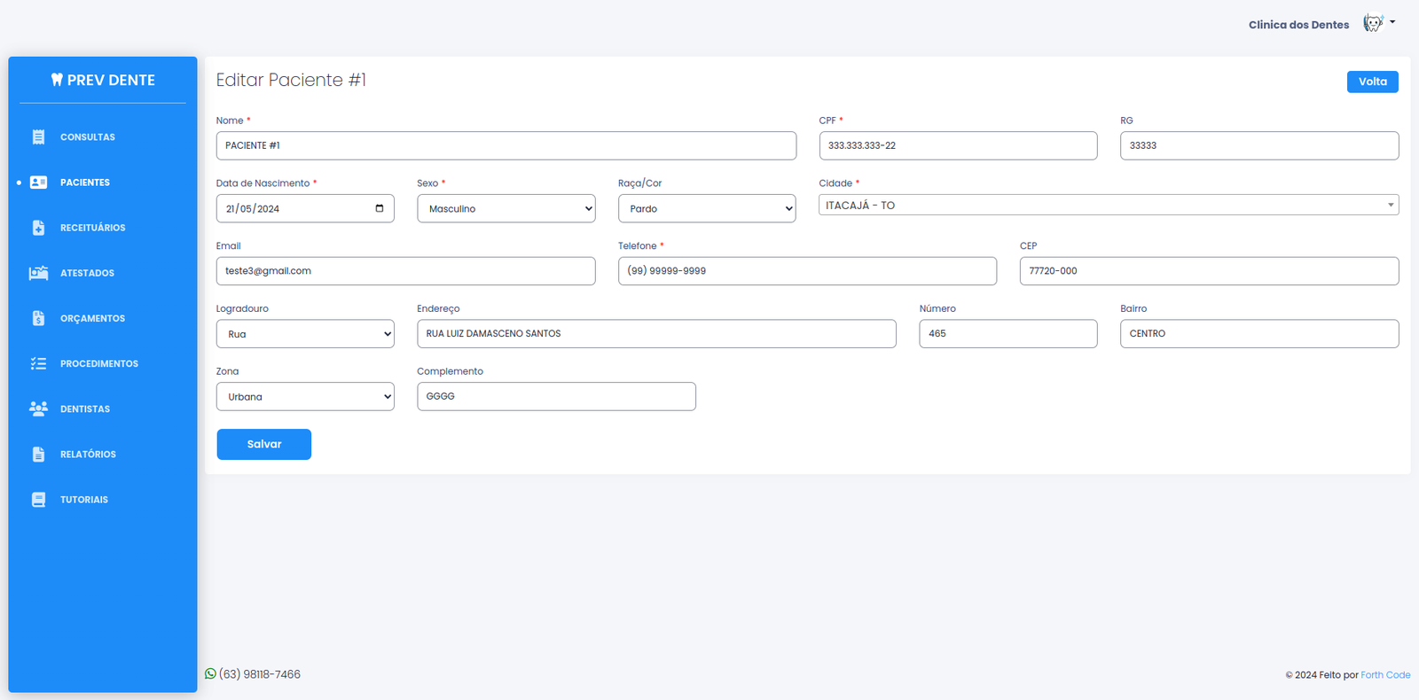Open the date picker calendar icon
The width and height of the screenshot is (1419, 700).
(x=380, y=208)
